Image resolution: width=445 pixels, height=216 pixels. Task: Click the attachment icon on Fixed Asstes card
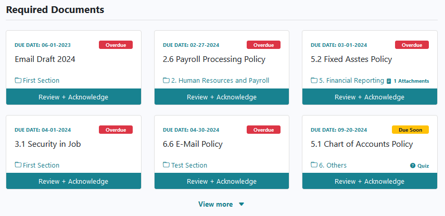point(389,81)
